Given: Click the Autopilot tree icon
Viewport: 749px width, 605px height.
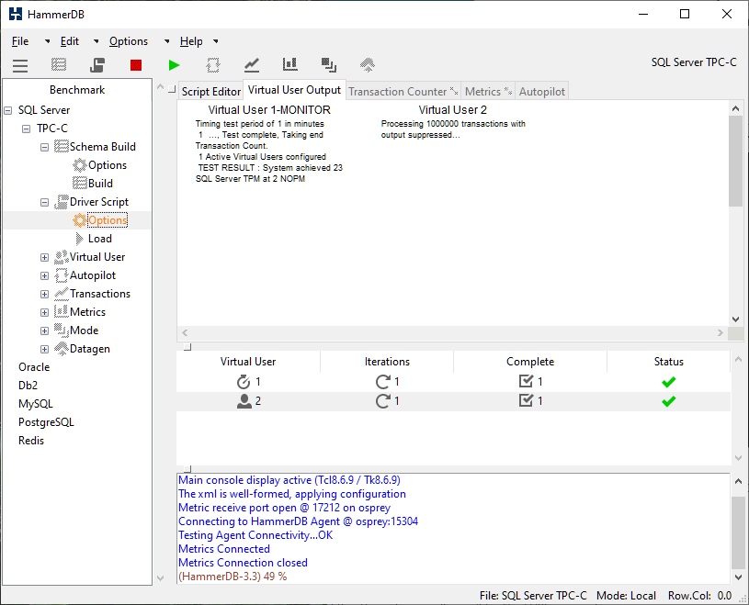Looking at the screenshot, I should tap(62, 275).
